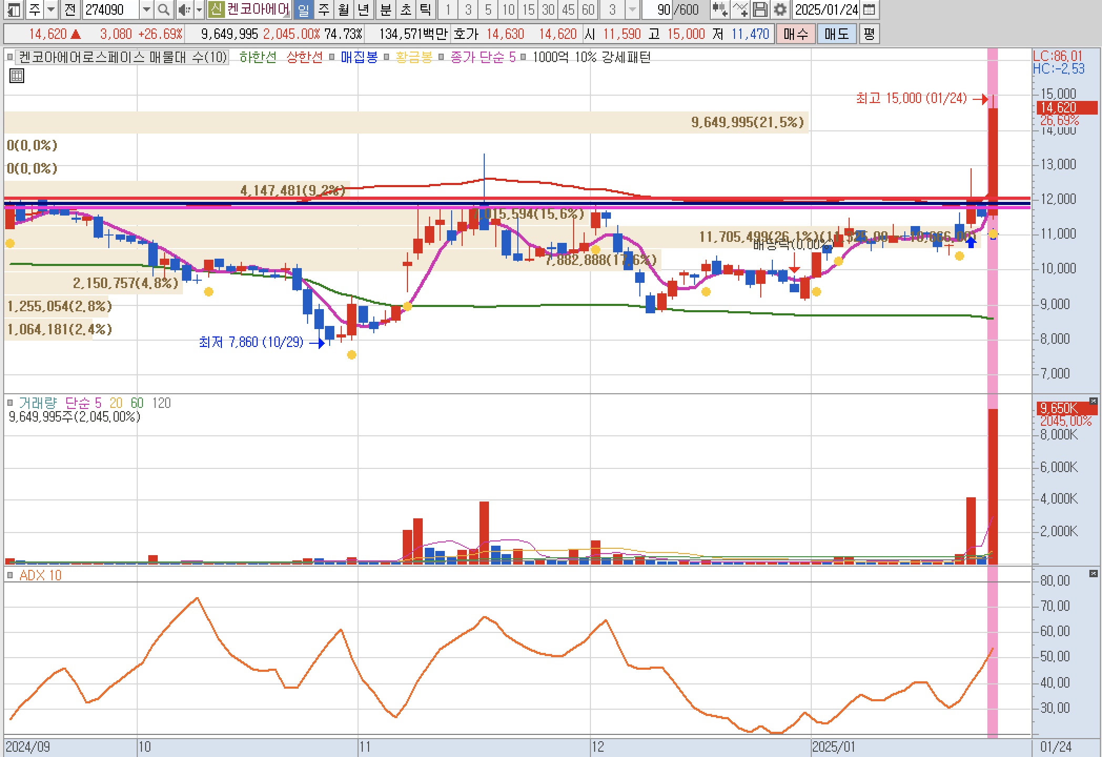Open dropdown arrow next to 주
This screenshot has height=757, width=1102.
[51, 9]
